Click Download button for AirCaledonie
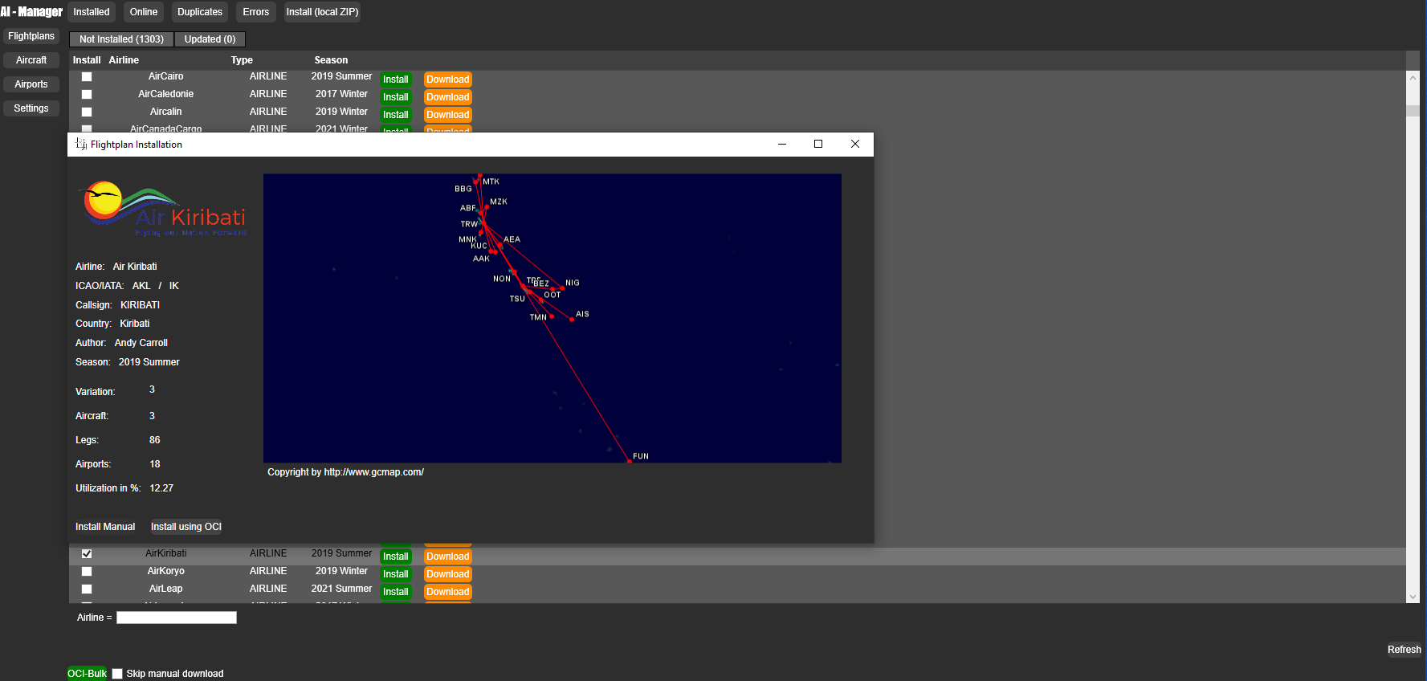The height and width of the screenshot is (681, 1427). point(448,97)
